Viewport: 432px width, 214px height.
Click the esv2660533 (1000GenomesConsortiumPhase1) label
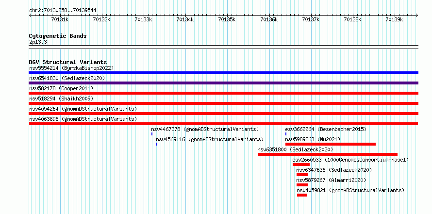coord(351,160)
